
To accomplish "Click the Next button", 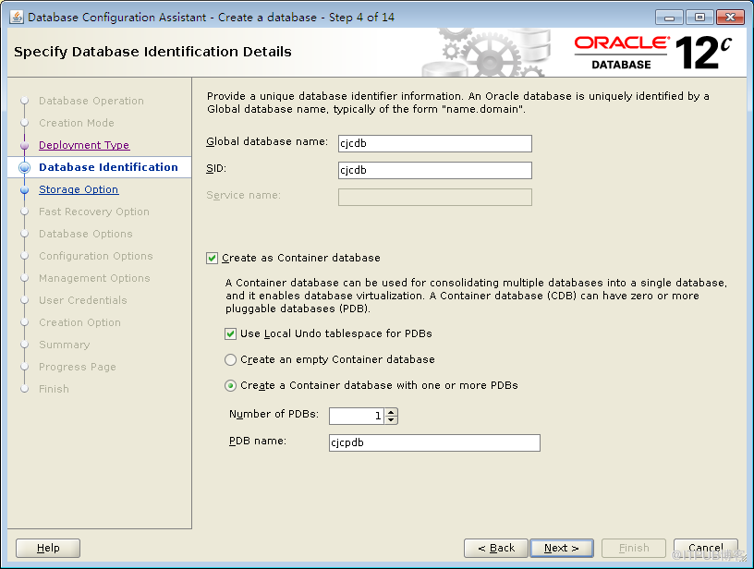I will (x=561, y=548).
